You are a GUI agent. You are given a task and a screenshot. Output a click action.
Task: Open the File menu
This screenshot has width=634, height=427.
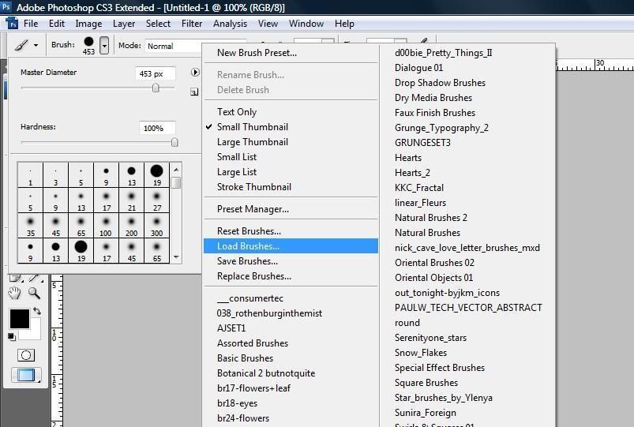[31, 24]
